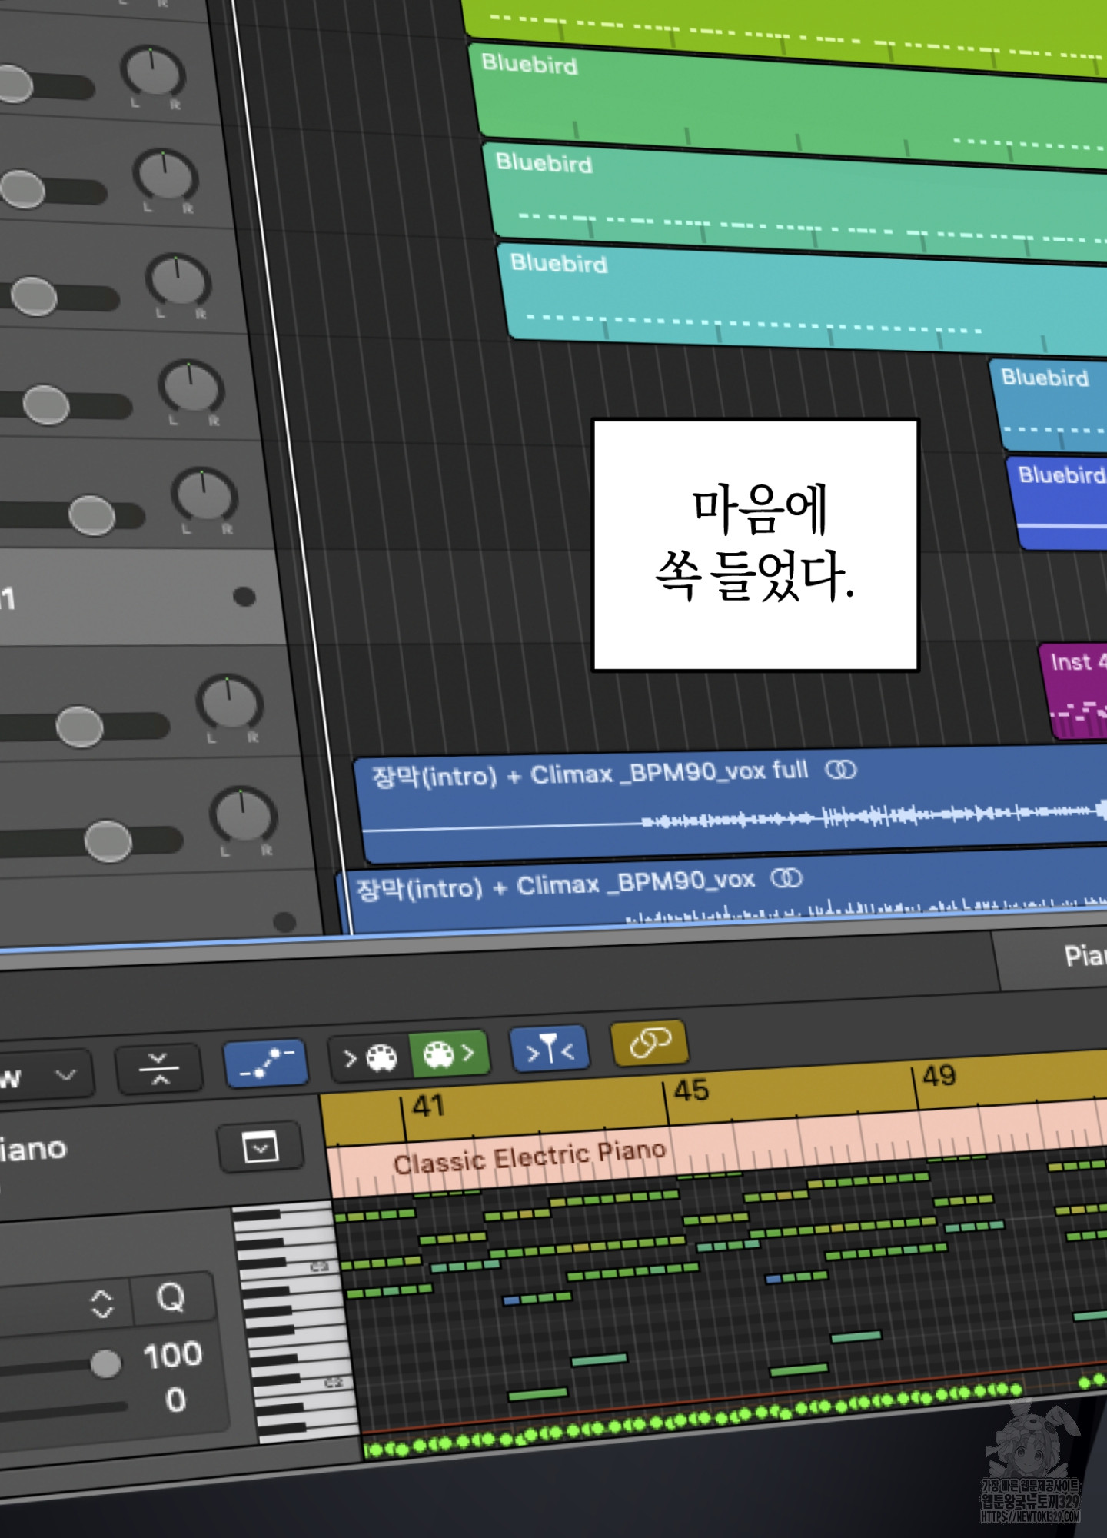
Task: Click the loop icon on the vox full region
Action: coord(840,770)
